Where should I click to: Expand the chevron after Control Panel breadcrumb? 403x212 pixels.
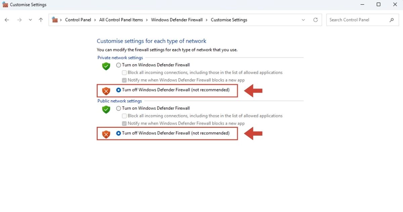tap(95, 20)
